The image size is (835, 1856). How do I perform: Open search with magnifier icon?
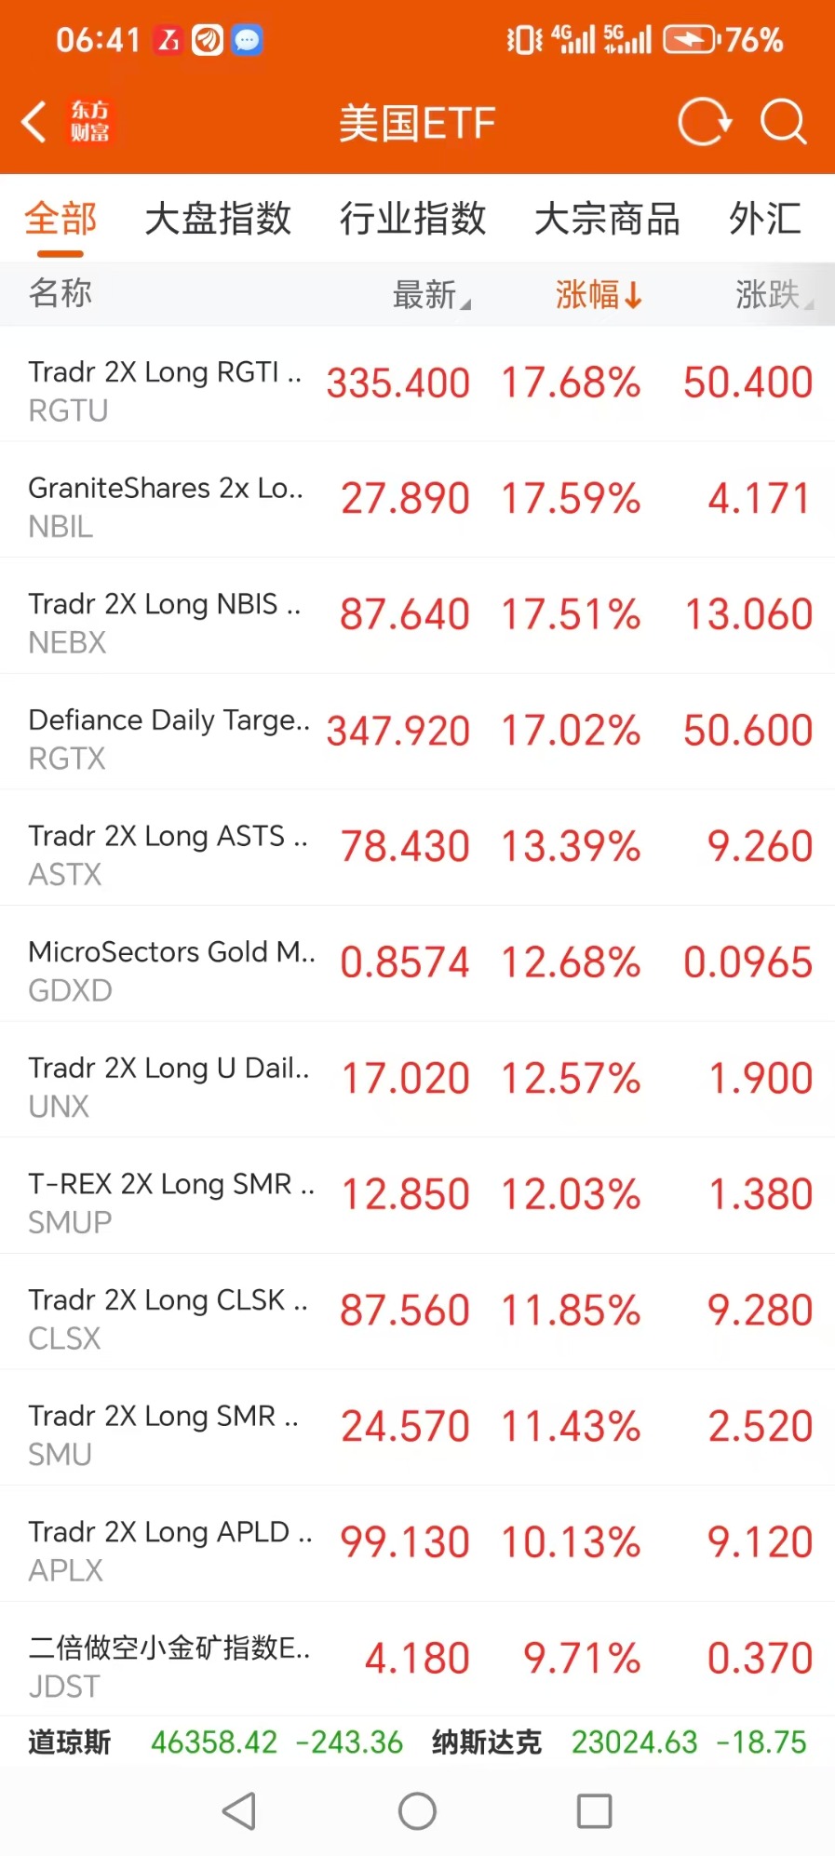pyautogui.click(x=783, y=122)
